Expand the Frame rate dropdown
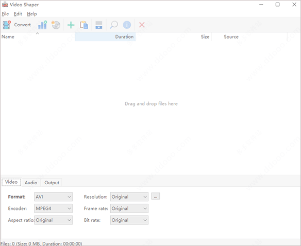Screen dimensions: 301x246 click(129, 208)
